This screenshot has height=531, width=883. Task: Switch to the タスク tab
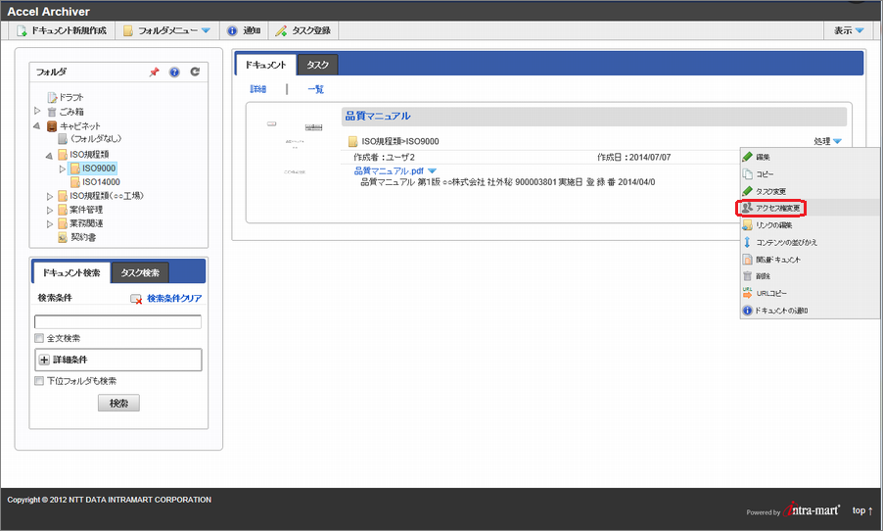(317, 65)
